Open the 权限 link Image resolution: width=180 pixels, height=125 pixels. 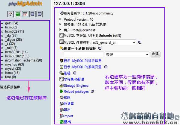click(x=67, y=97)
